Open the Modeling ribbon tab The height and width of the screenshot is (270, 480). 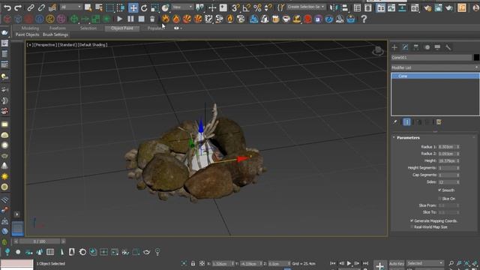30,28
